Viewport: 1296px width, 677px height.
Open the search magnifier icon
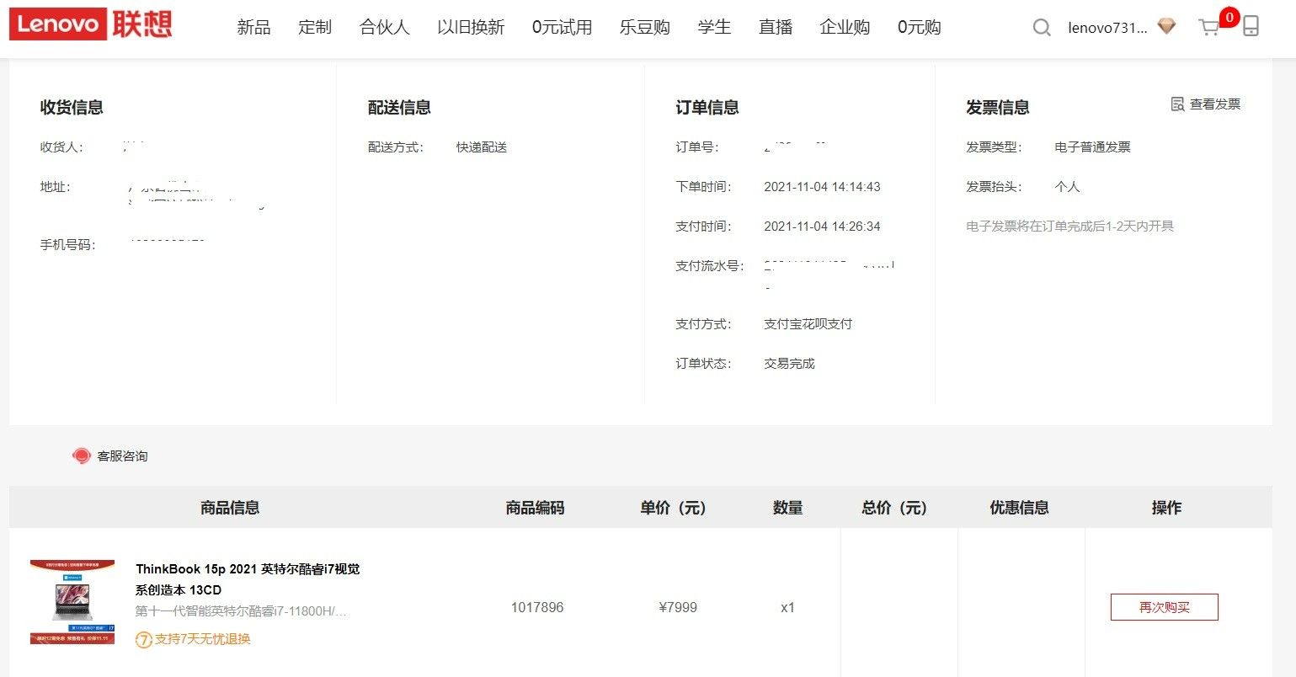coord(1042,28)
